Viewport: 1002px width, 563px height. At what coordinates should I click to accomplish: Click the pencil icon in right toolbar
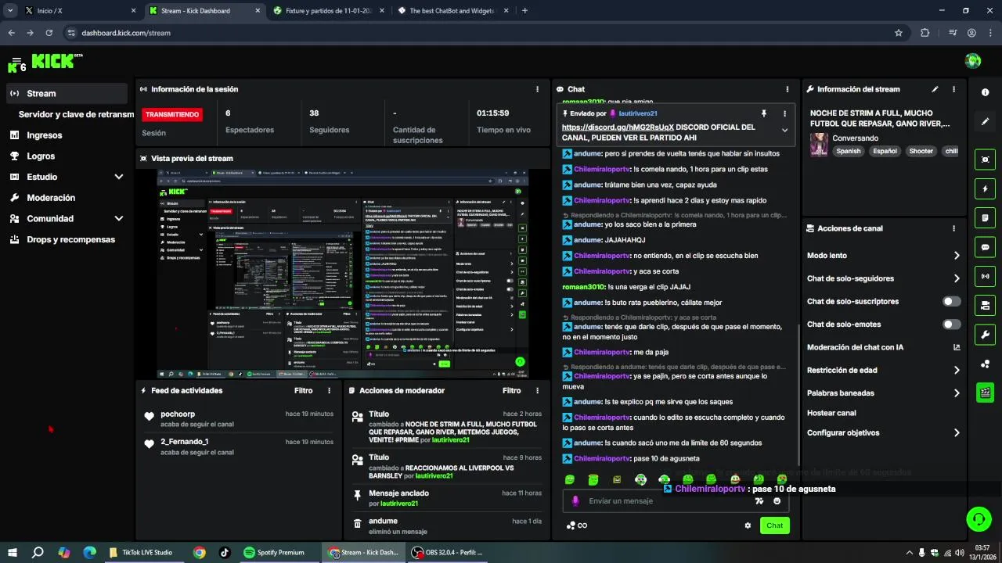[985, 122]
